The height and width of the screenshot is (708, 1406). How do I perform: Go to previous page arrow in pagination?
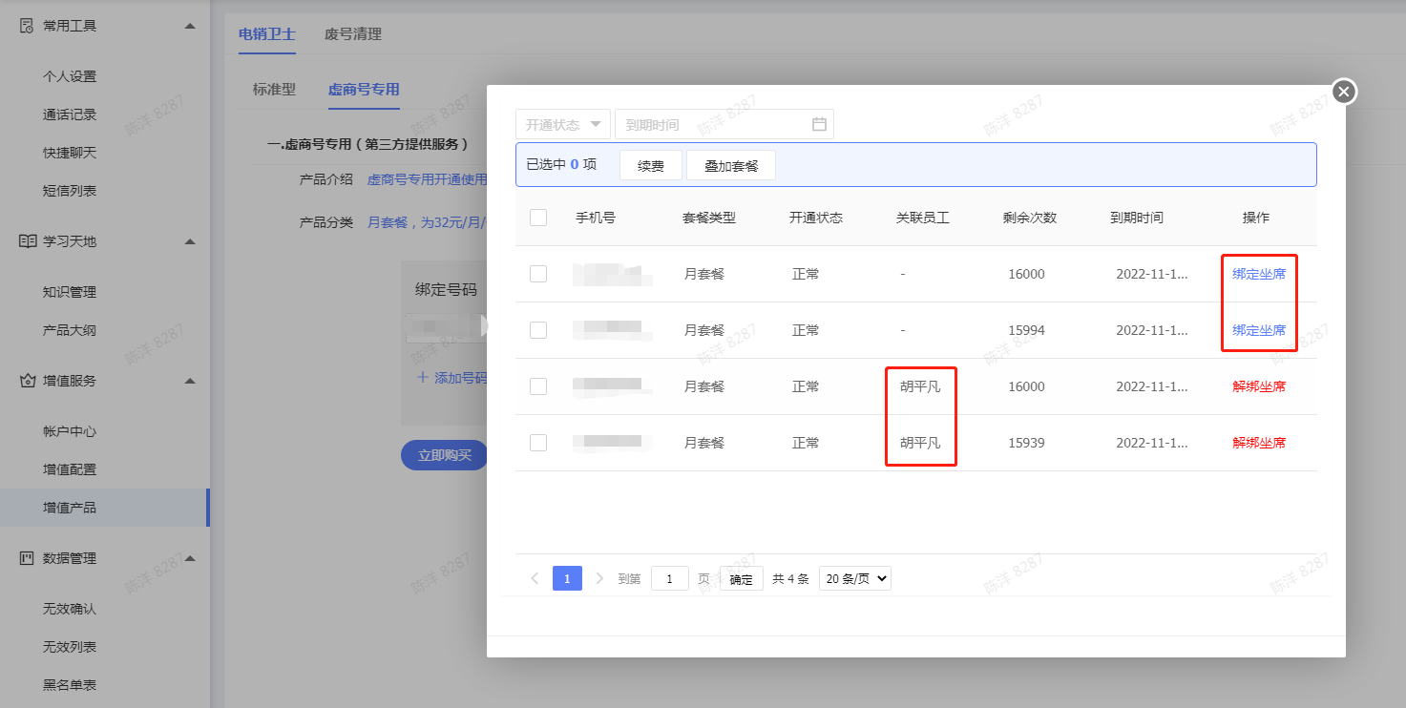point(535,578)
